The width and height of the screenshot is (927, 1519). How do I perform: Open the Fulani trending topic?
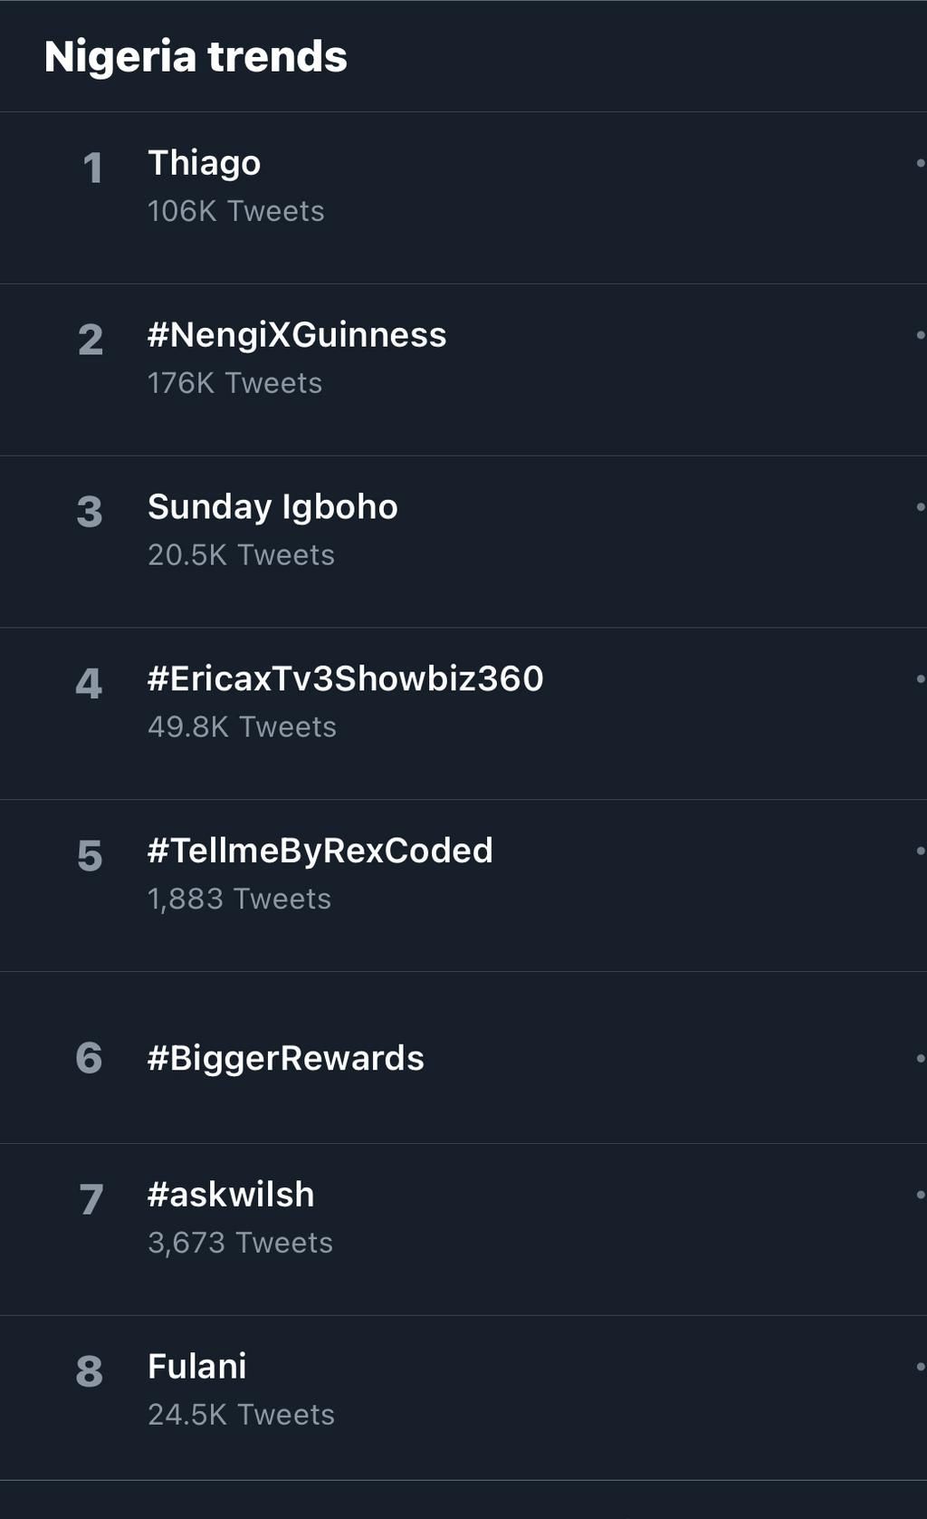(198, 1367)
